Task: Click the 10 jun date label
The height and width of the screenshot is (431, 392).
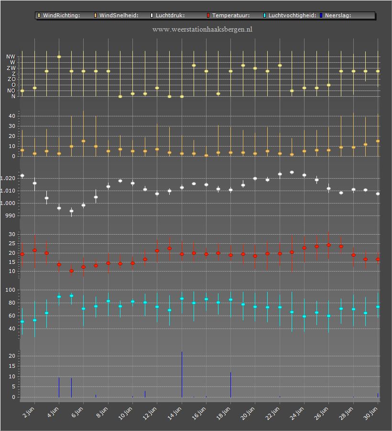Action: point(125,414)
